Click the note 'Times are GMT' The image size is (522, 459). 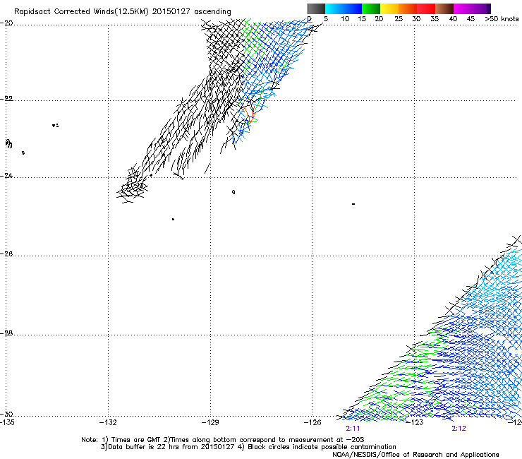tap(136, 440)
